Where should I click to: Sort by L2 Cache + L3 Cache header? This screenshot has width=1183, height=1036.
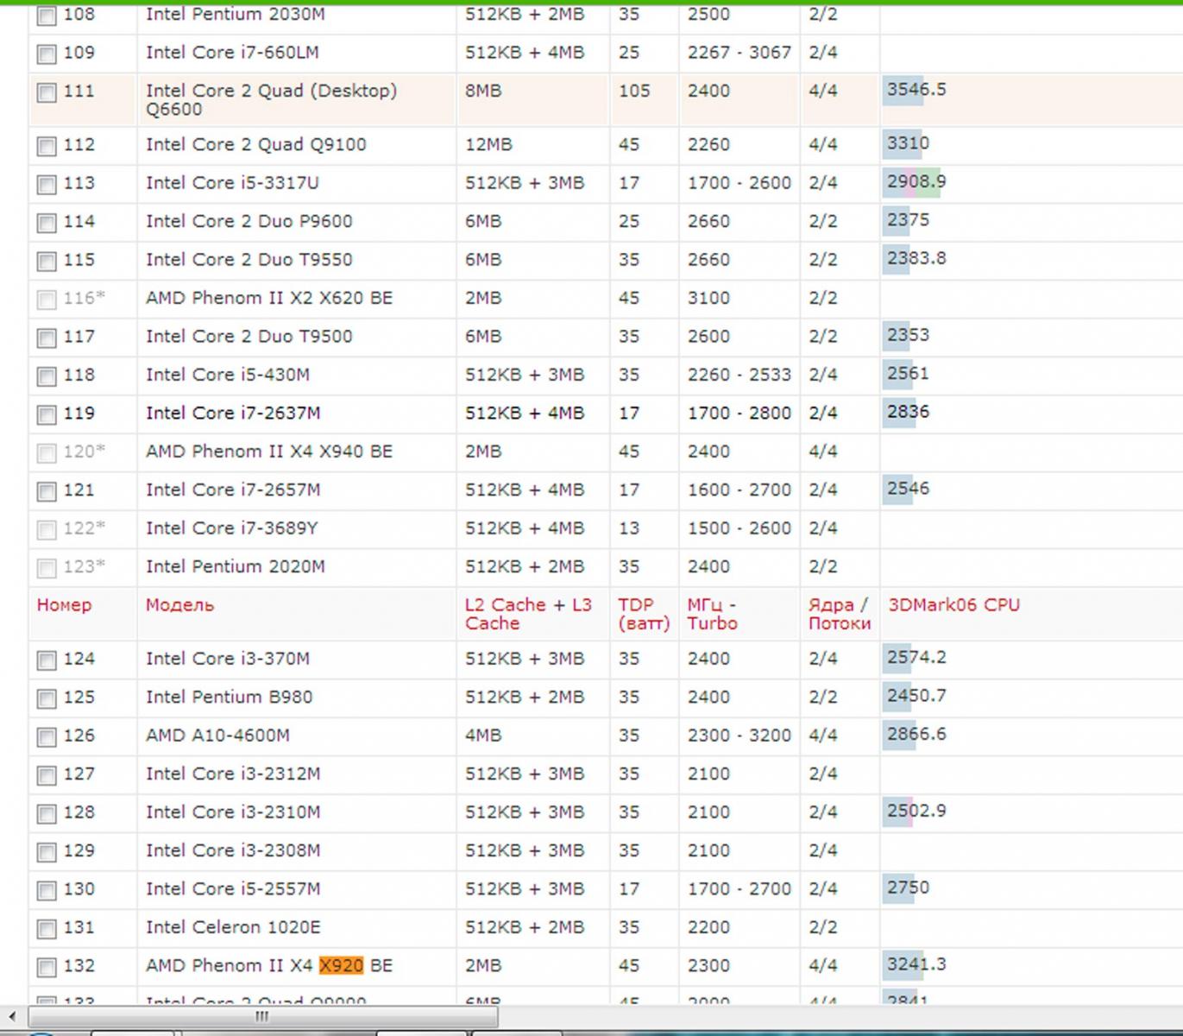click(x=528, y=614)
